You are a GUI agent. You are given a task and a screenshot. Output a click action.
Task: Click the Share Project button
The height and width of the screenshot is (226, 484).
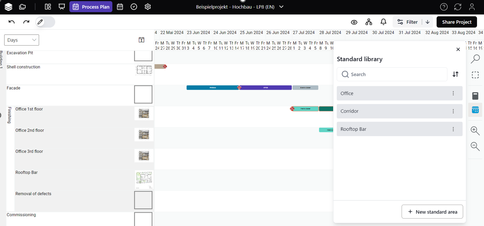click(456, 22)
